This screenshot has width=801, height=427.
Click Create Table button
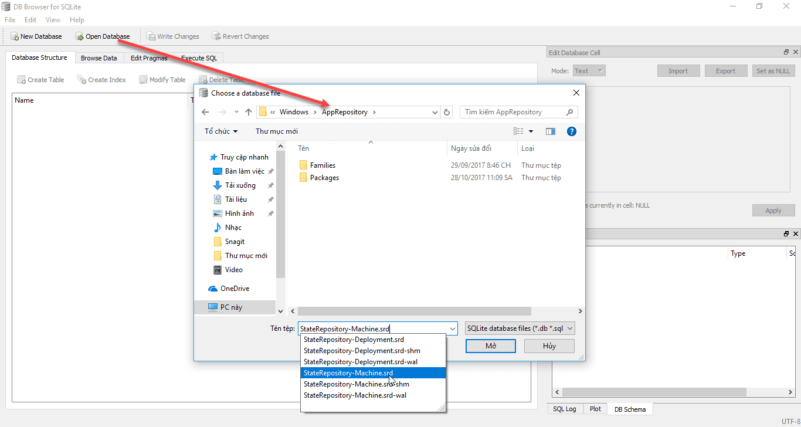tap(40, 80)
